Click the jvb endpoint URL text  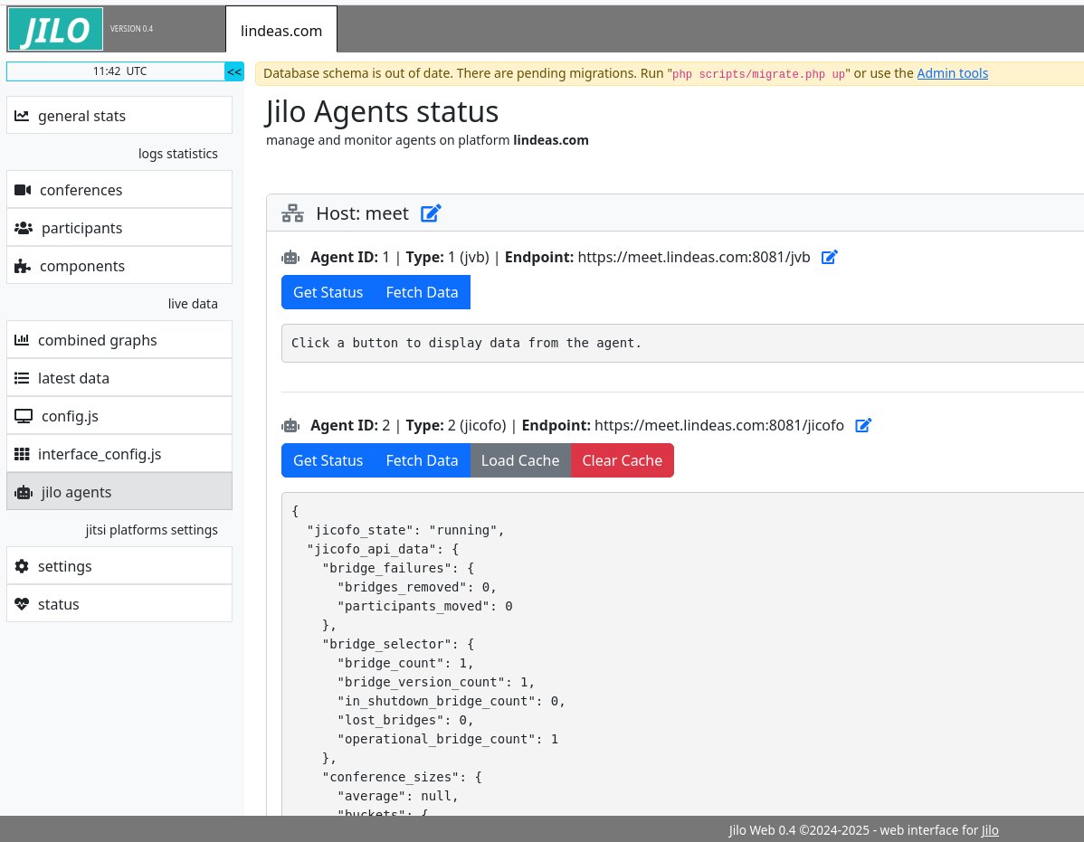click(x=693, y=257)
